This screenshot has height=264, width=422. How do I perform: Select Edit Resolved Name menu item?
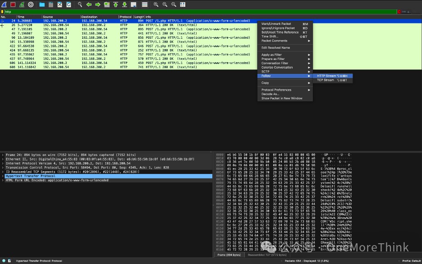pos(285,48)
